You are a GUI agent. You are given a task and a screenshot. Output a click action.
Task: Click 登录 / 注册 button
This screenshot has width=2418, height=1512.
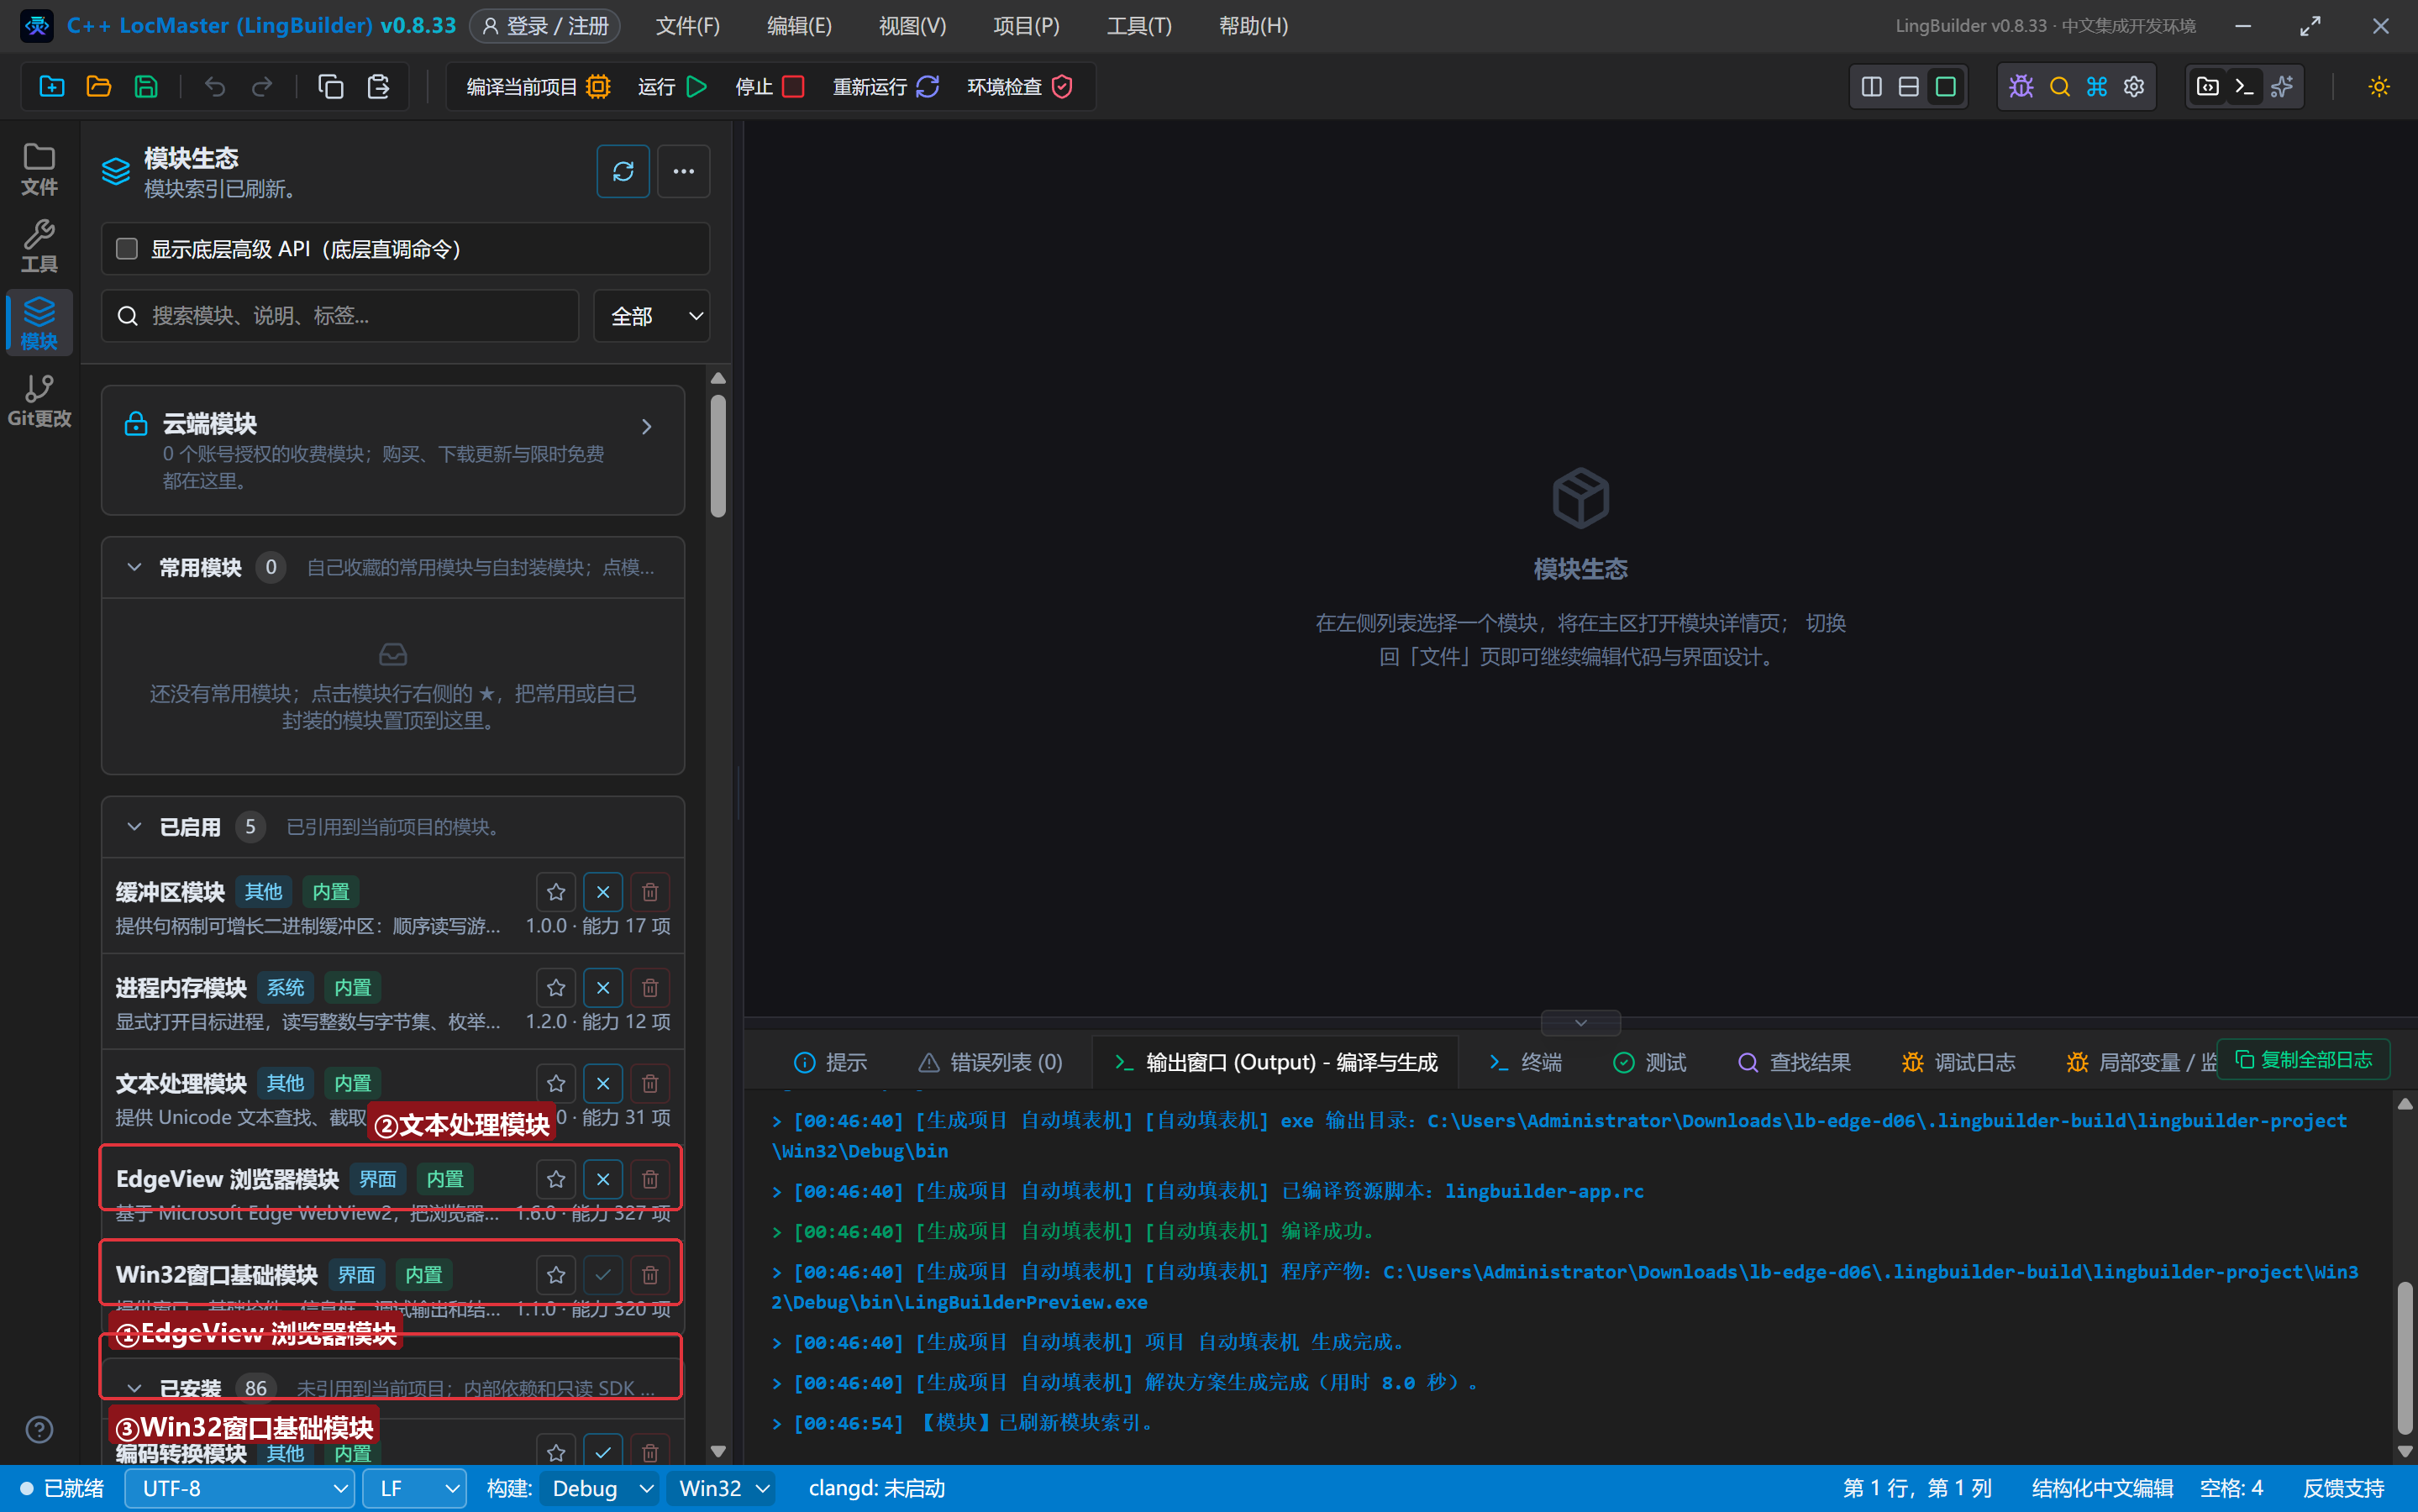coord(545,26)
